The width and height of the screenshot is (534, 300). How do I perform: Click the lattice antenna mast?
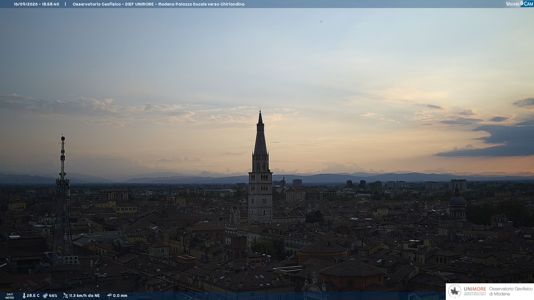(x=62, y=200)
